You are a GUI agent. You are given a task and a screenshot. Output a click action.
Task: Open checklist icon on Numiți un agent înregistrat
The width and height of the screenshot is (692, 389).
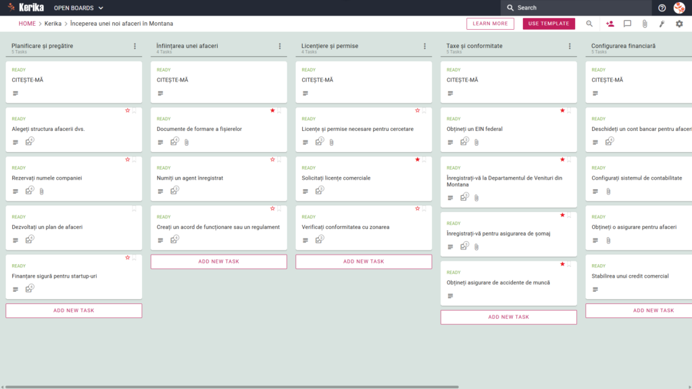click(x=174, y=190)
